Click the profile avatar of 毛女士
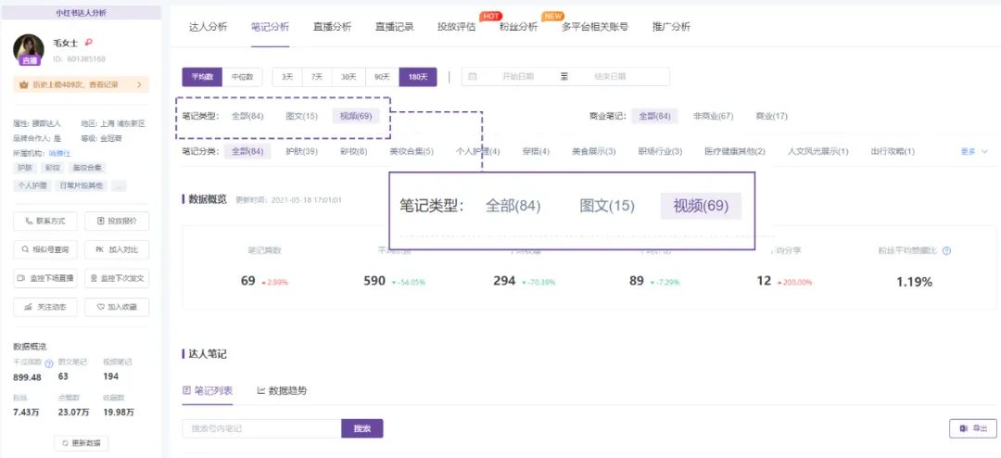 coord(30,48)
